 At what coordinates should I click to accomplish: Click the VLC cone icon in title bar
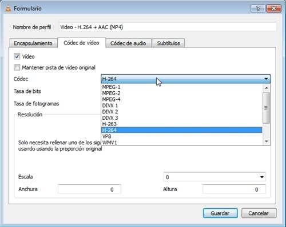click(8, 9)
